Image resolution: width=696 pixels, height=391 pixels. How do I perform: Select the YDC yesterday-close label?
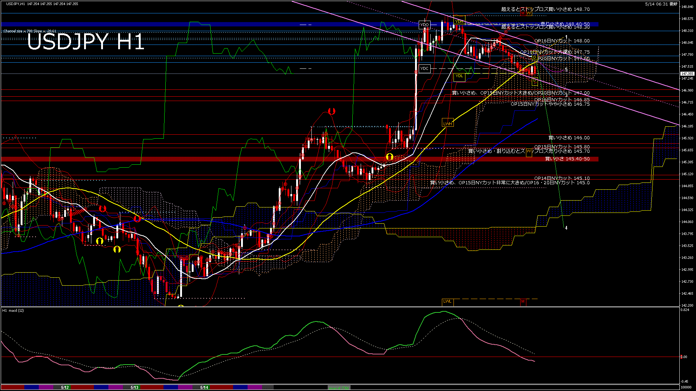click(424, 68)
